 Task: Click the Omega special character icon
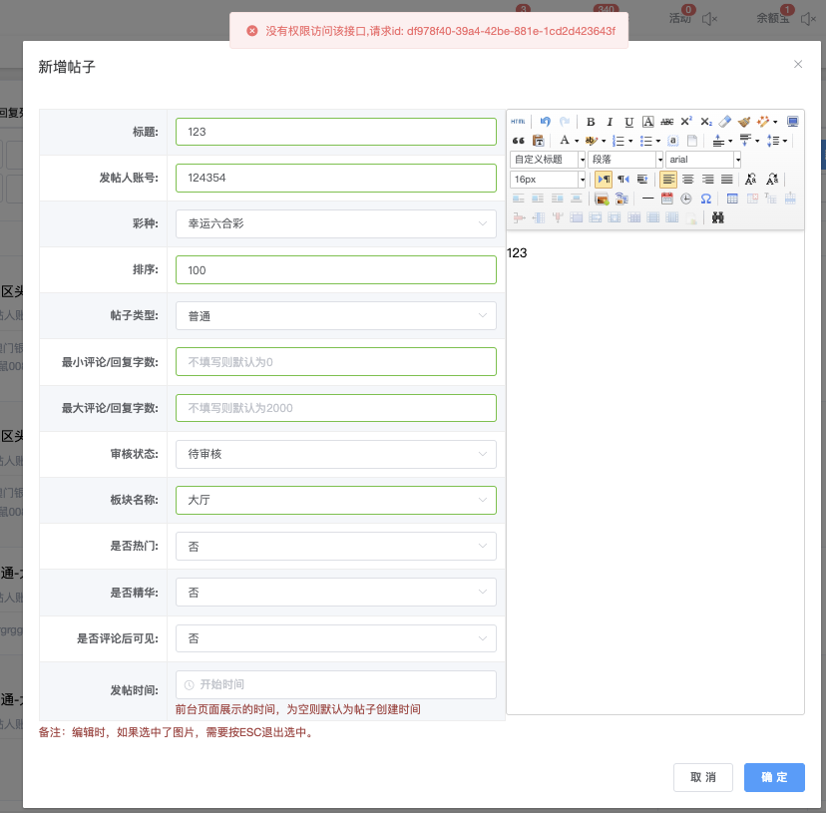705,199
